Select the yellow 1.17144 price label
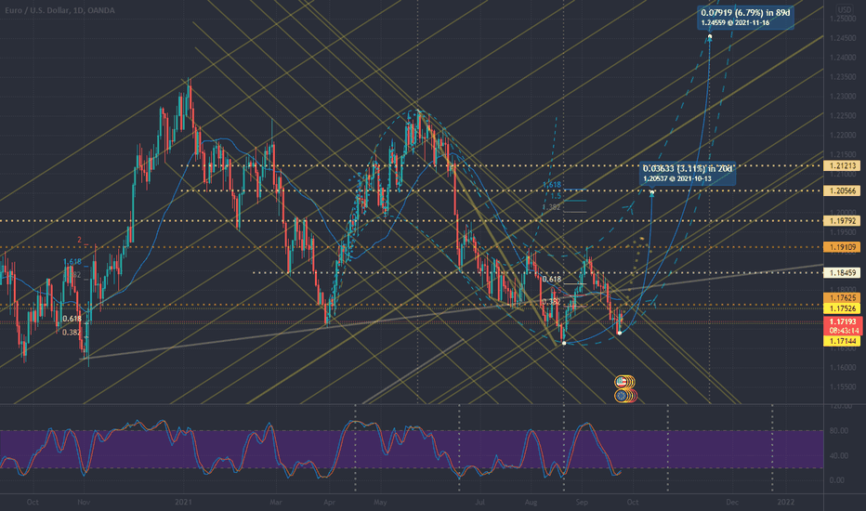This screenshot has height=511, width=866. 842,341
